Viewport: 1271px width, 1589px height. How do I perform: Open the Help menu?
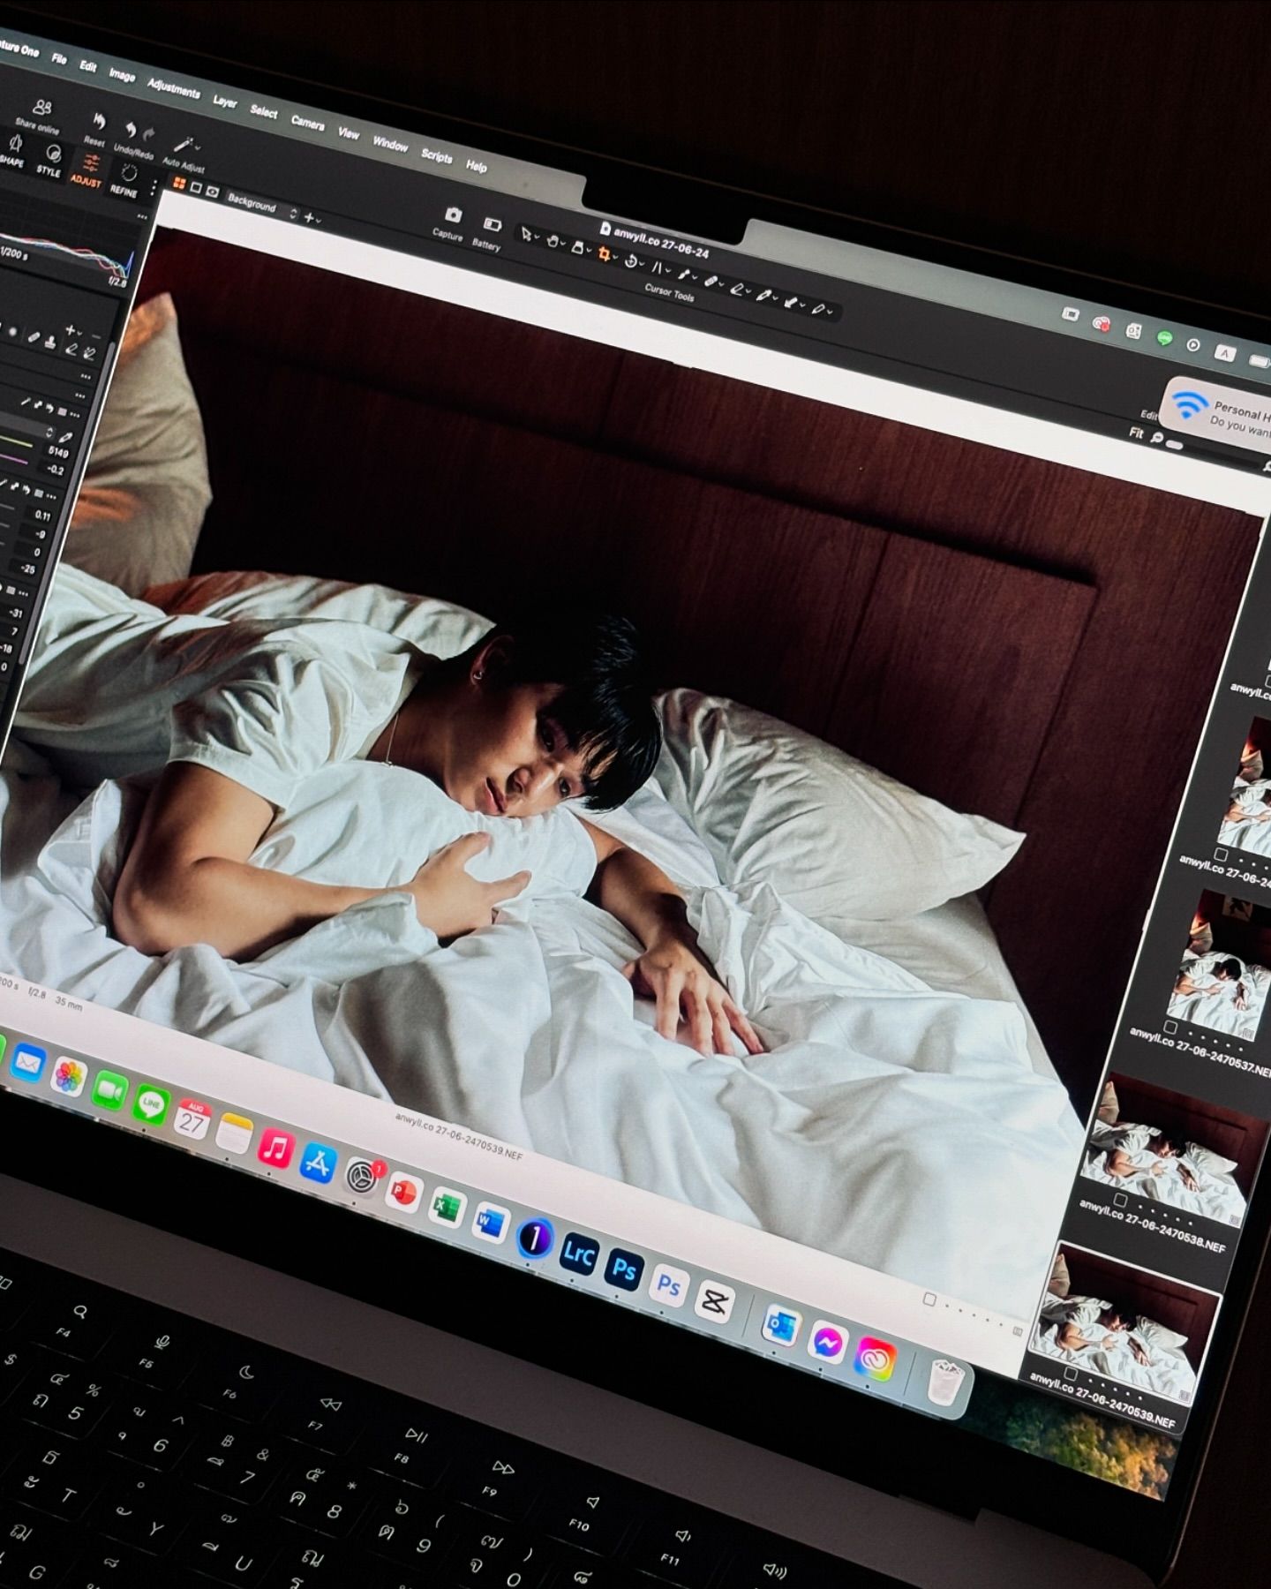pos(477,166)
